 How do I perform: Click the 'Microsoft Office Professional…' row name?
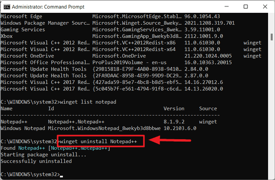click(x=45, y=63)
